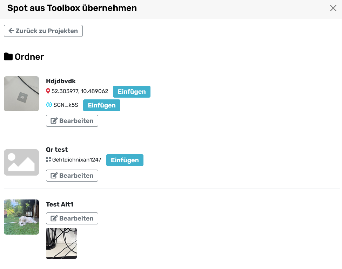Click the back arrow icon
This screenshot has width=342, height=269.
[11, 31]
